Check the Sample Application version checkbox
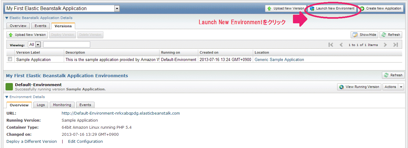Screen dimensions: 408x148 10,59
